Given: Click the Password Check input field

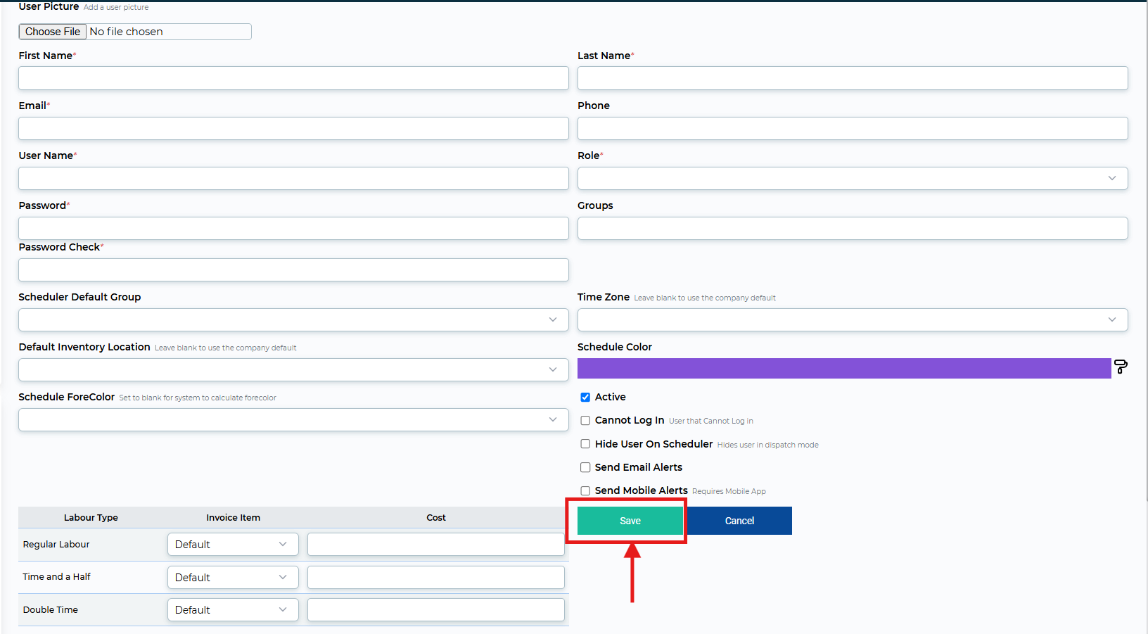Looking at the screenshot, I should [293, 270].
